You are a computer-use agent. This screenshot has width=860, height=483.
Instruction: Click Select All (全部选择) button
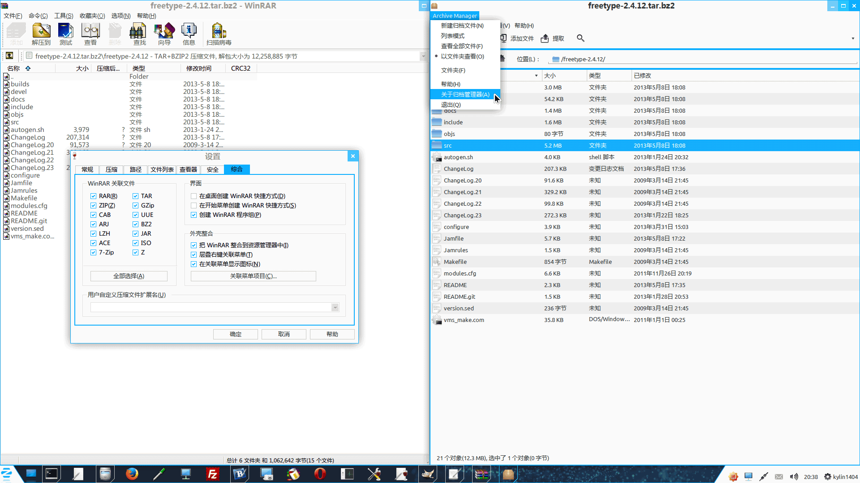click(x=129, y=276)
